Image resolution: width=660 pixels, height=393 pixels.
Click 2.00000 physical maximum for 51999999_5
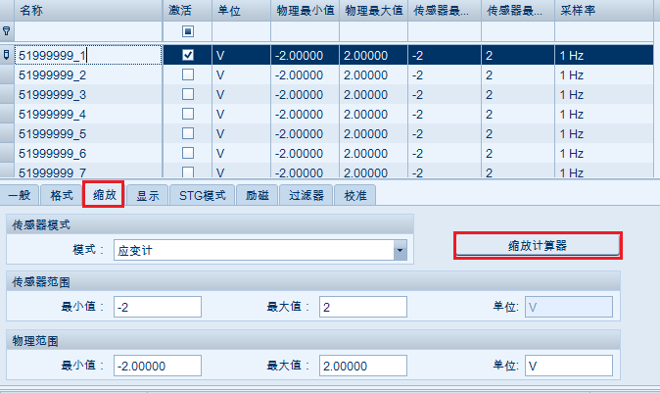point(373,133)
